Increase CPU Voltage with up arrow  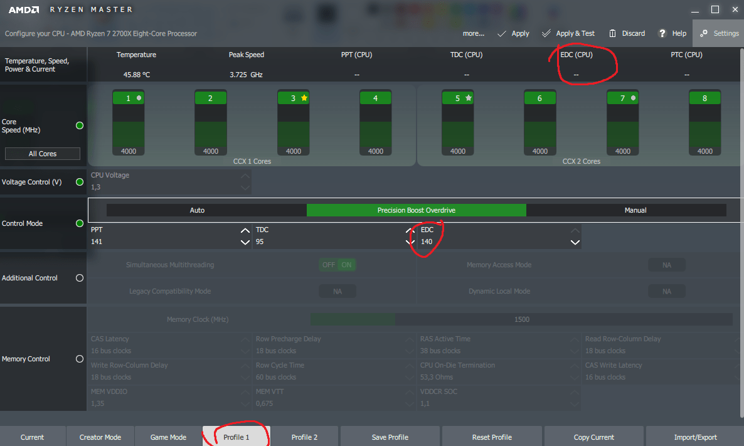[x=245, y=176]
